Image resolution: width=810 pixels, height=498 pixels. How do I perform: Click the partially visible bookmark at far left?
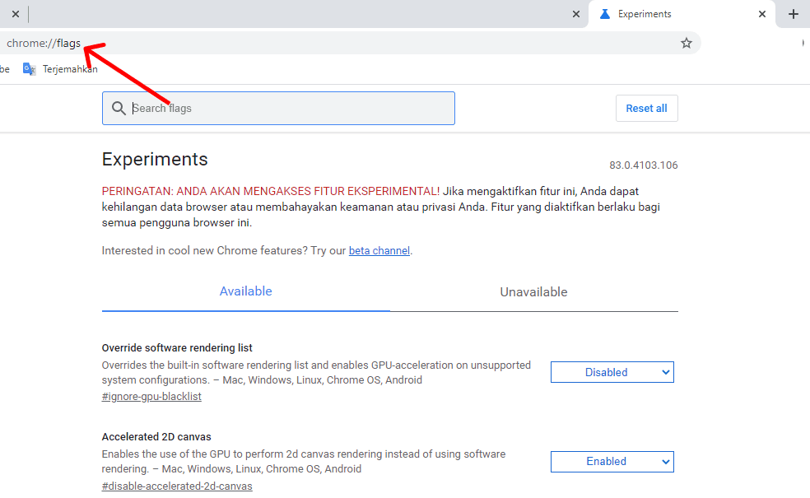click(5, 68)
